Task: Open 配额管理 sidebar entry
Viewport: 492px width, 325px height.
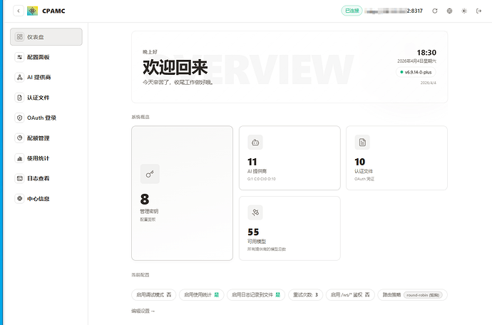Action: [46, 138]
